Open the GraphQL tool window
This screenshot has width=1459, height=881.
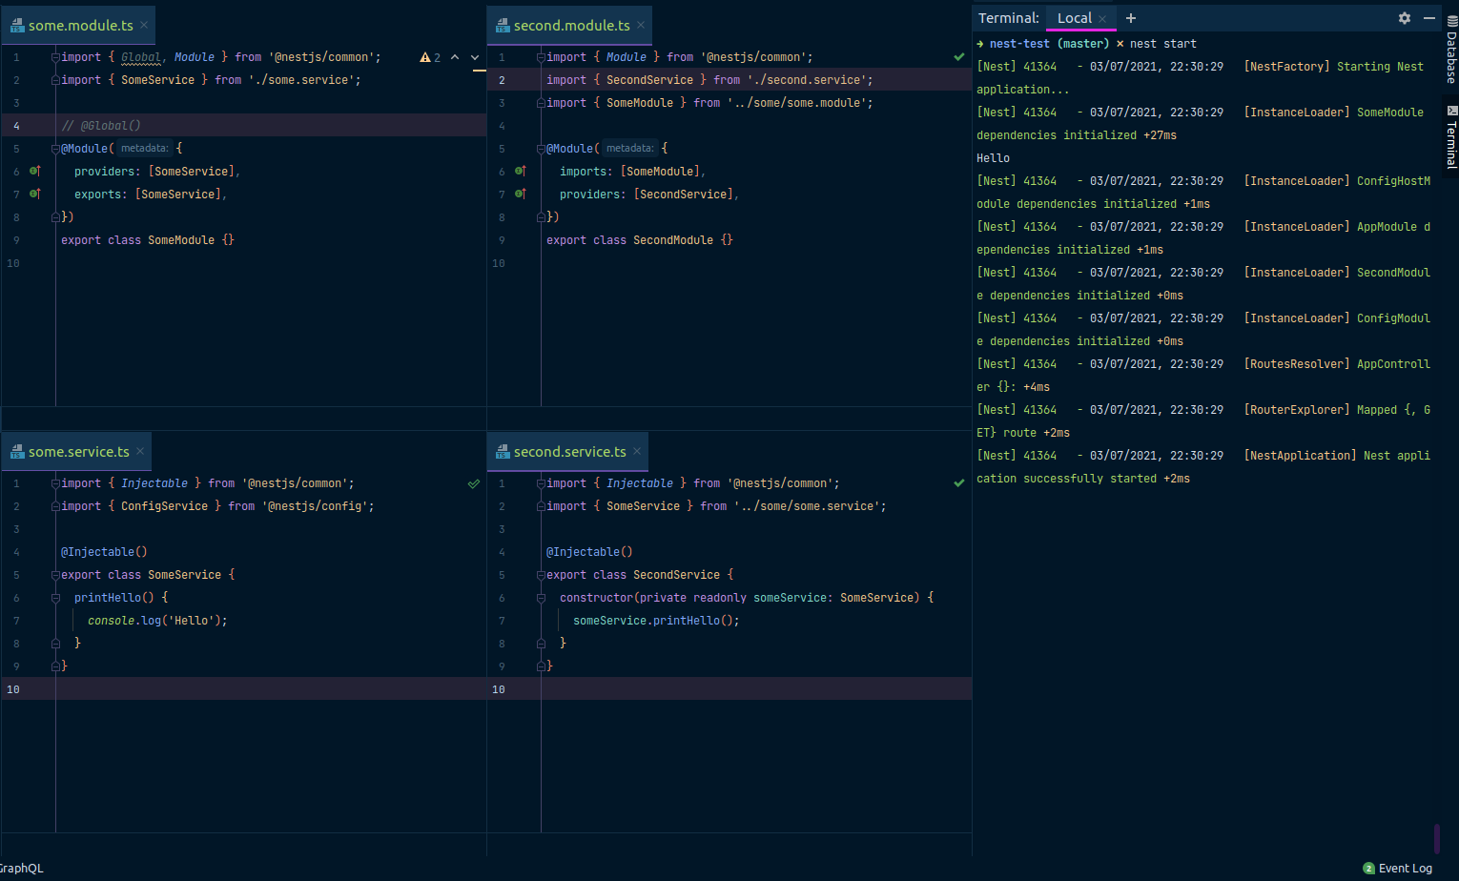tap(21, 869)
